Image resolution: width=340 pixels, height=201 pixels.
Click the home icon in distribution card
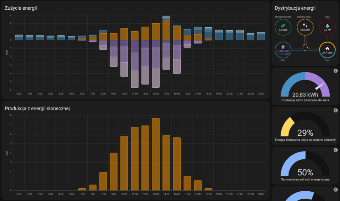[x=327, y=49]
